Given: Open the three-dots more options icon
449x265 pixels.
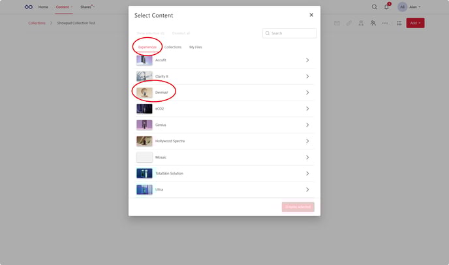Looking at the screenshot, I should point(385,23).
